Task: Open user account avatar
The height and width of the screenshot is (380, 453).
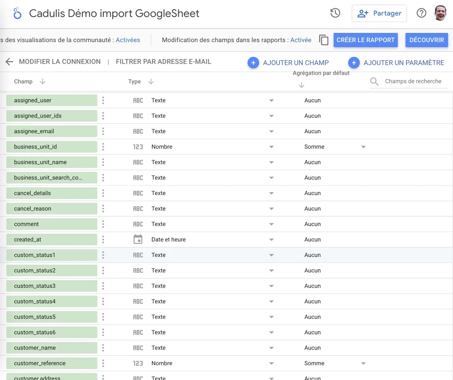Action: coord(440,13)
